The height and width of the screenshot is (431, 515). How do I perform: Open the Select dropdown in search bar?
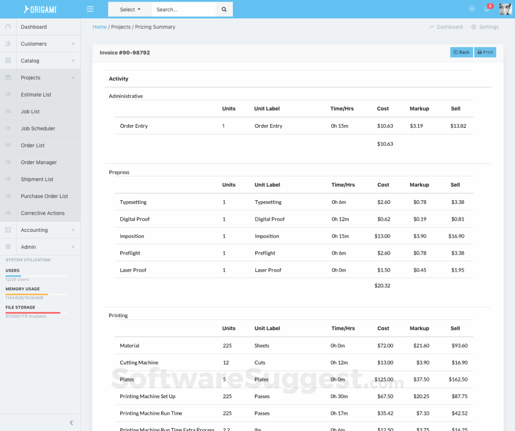coord(130,9)
